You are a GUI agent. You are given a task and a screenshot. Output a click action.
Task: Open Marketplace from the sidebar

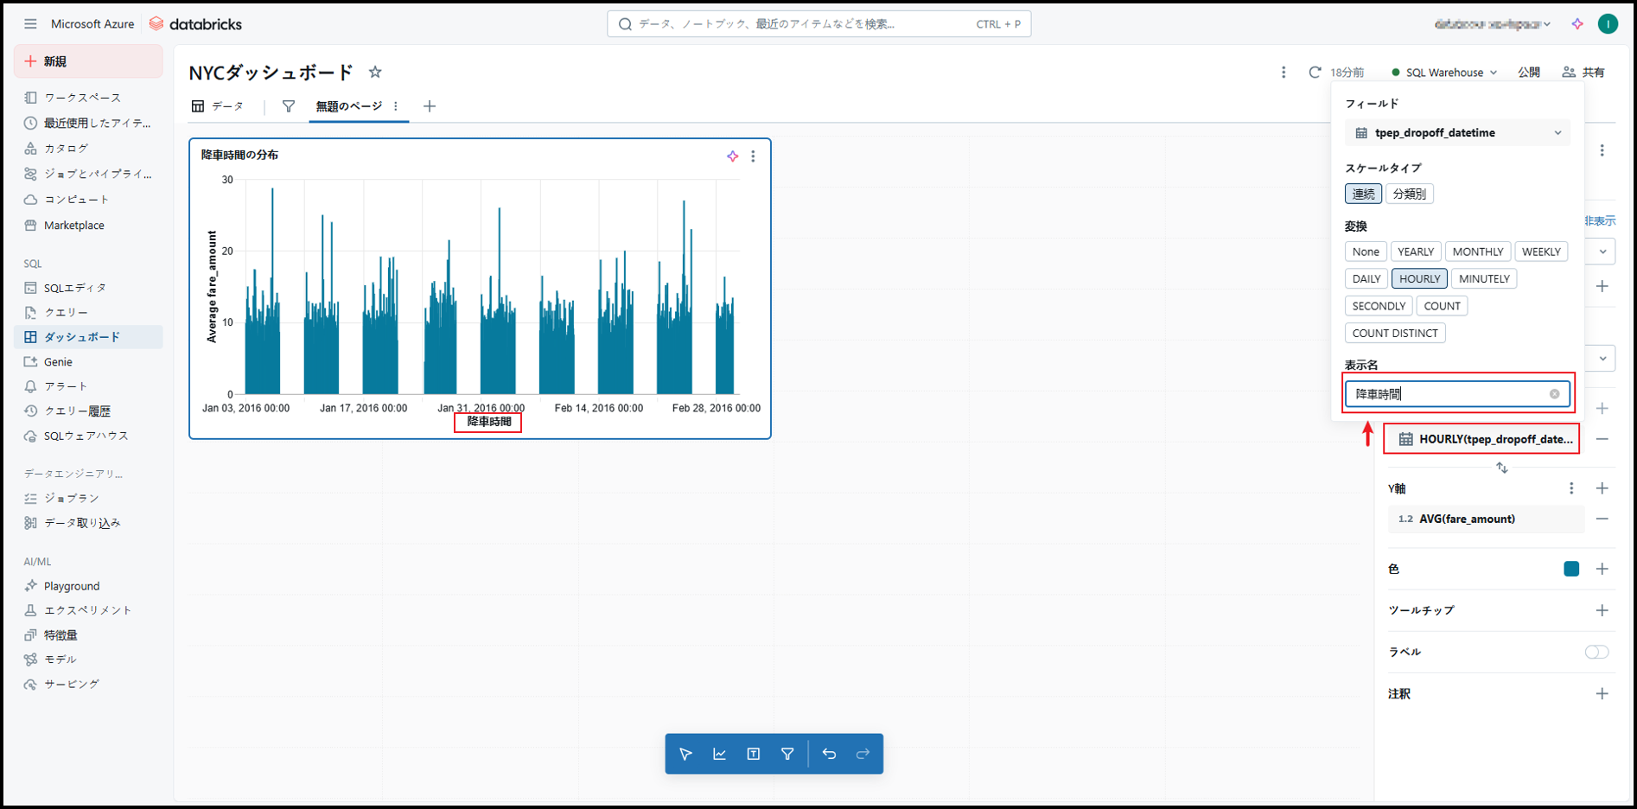pyautogui.click(x=74, y=226)
